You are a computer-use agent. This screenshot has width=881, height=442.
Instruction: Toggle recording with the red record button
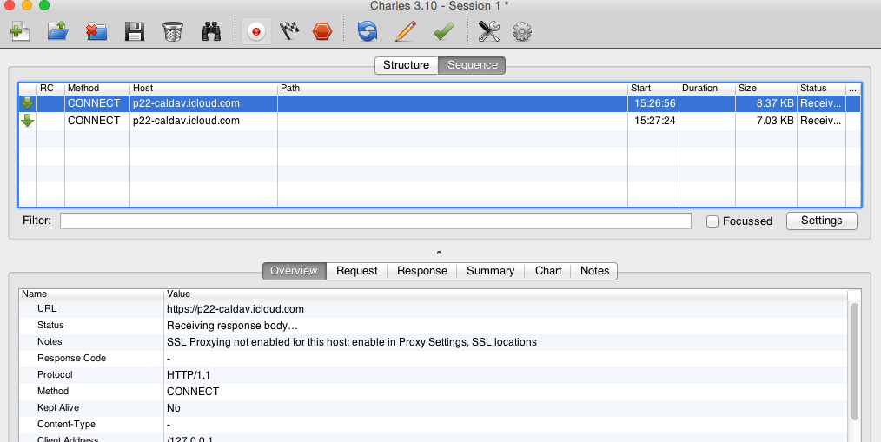(256, 31)
